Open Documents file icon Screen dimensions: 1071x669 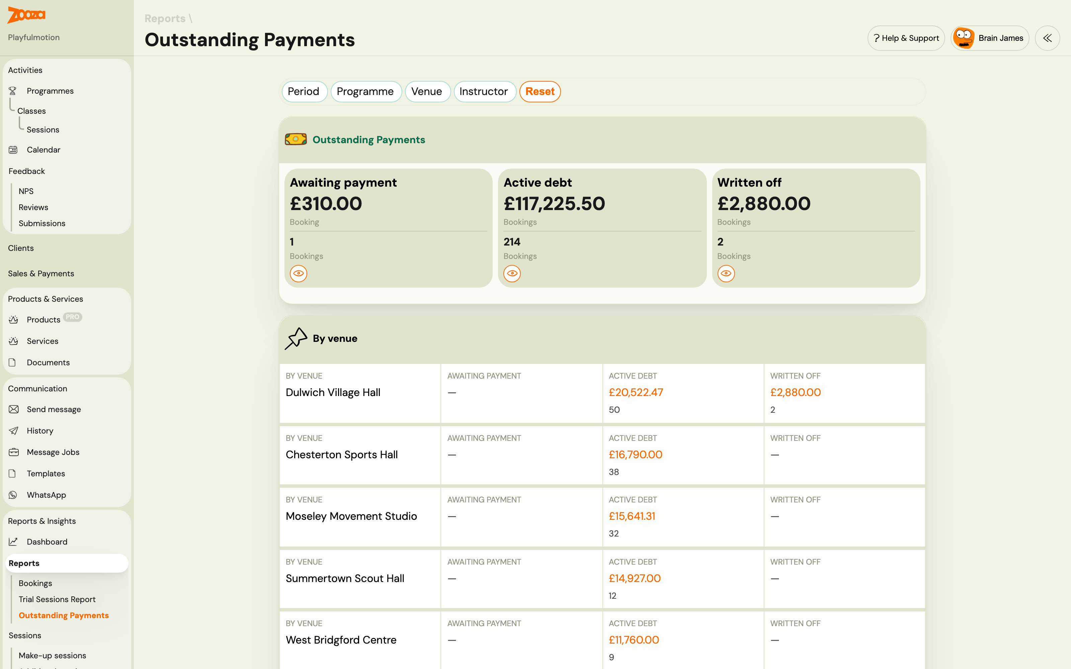pos(12,362)
